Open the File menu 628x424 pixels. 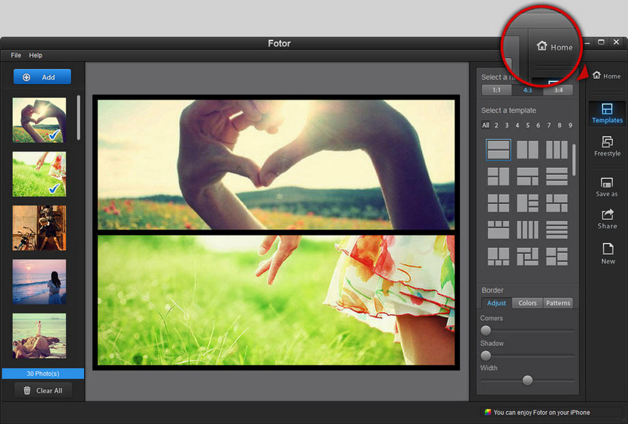point(16,55)
